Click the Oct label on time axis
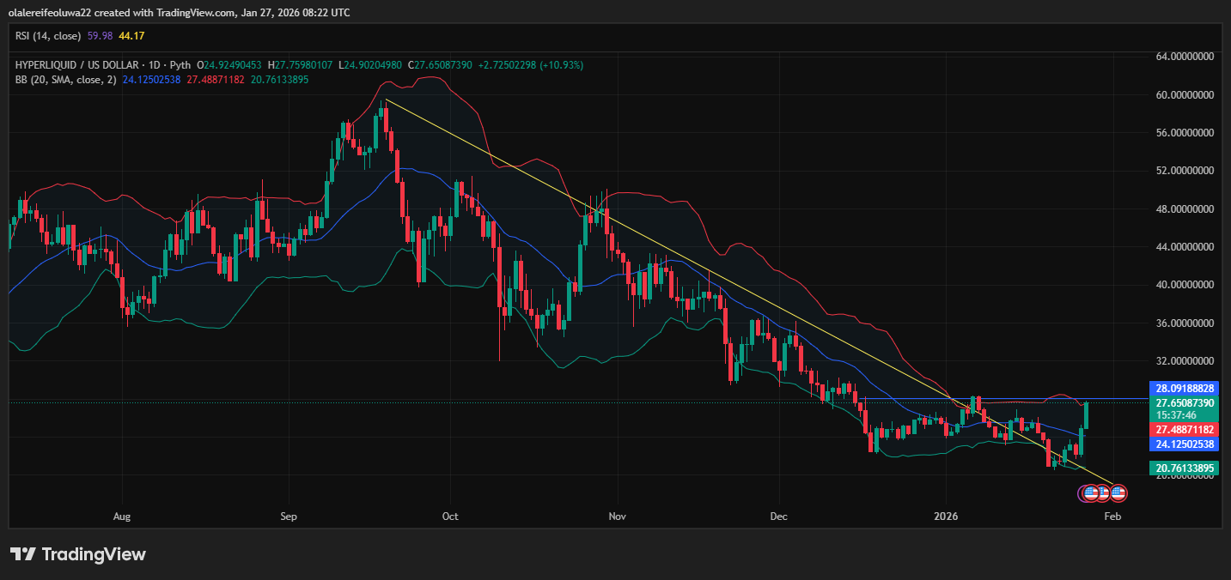Viewport: 1231px width, 580px height. [x=450, y=517]
